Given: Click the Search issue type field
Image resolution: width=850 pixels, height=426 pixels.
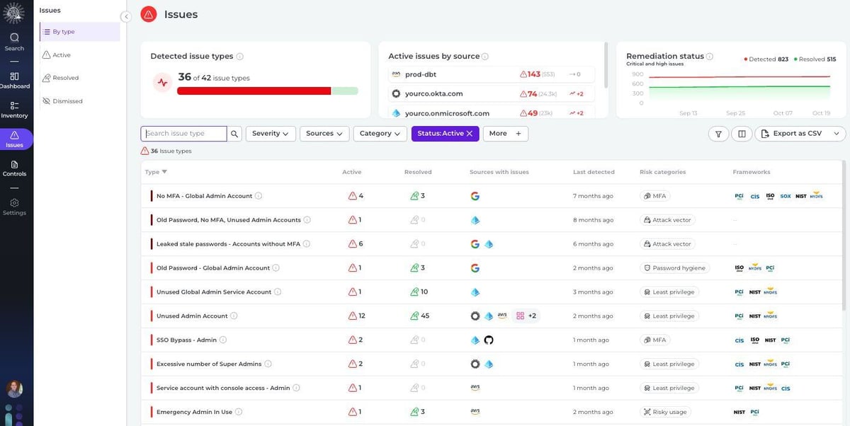Looking at the screenshot, I should click(x=184, y=133).
